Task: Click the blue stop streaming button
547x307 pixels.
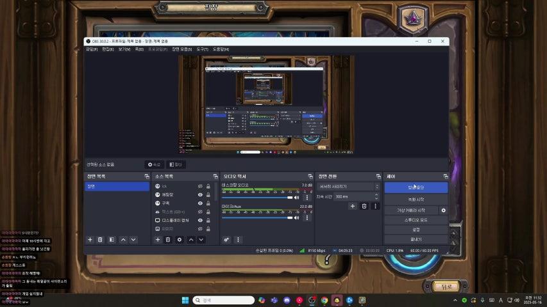Action: tap(416, 187)
